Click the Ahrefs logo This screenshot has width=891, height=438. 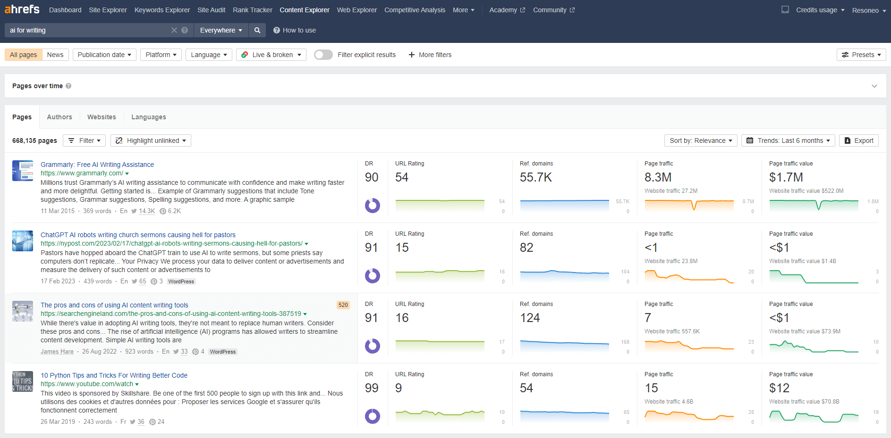coord(22,9)
